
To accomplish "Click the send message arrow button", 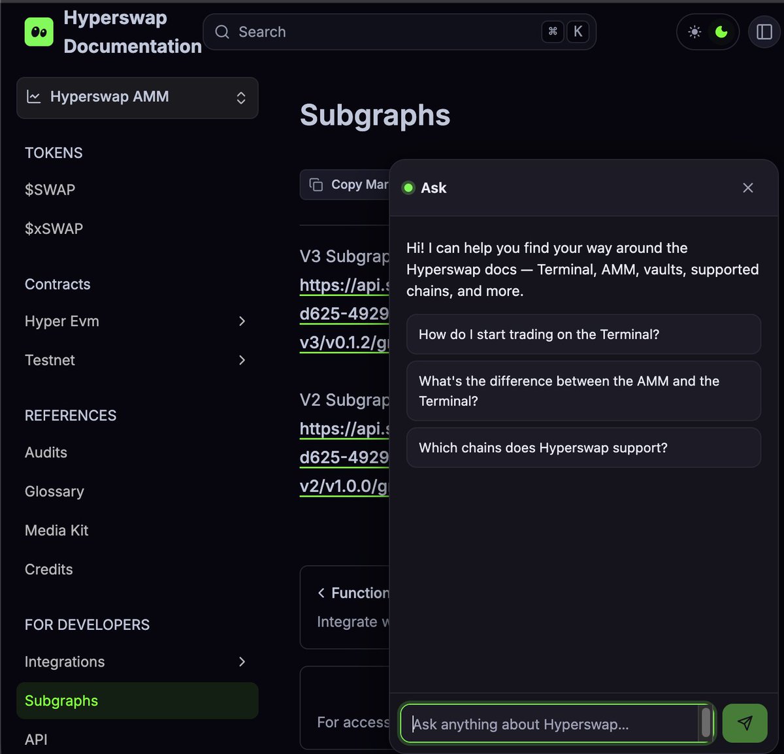I will click(745, 723).
